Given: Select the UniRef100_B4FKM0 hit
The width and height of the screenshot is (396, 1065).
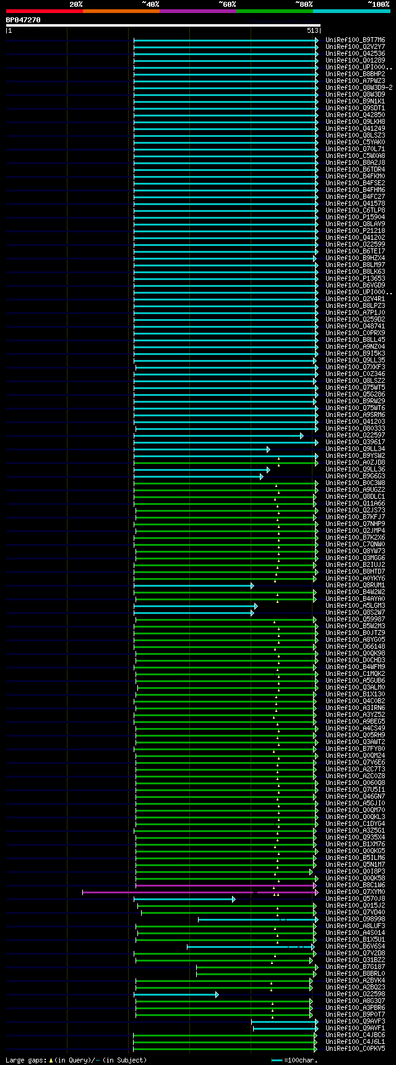Looking at the screenshot, I should coord(355,177).
